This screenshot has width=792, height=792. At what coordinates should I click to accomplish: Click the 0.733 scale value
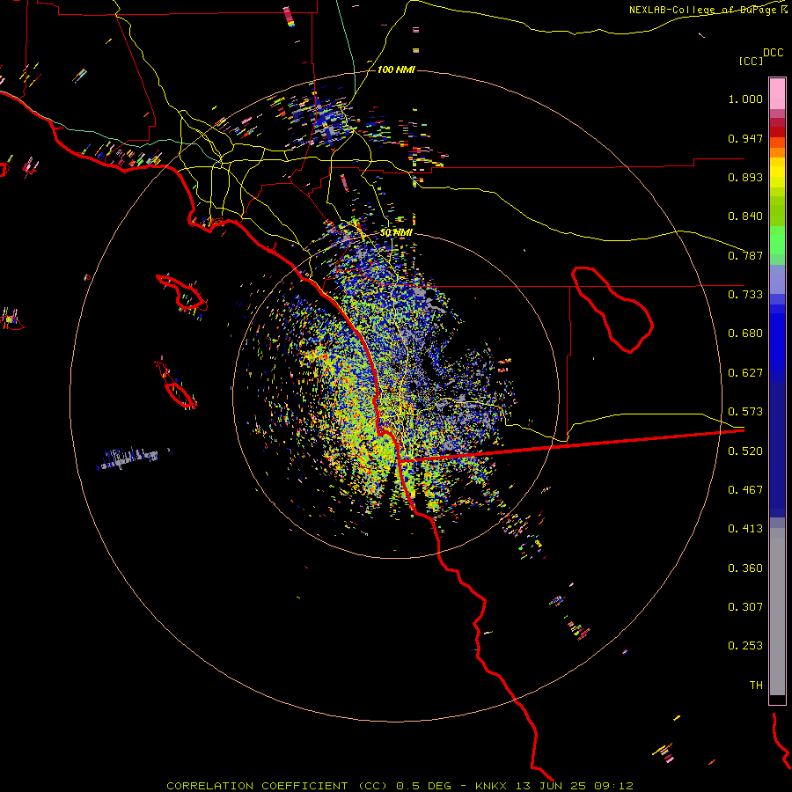[x=745, y=295]
